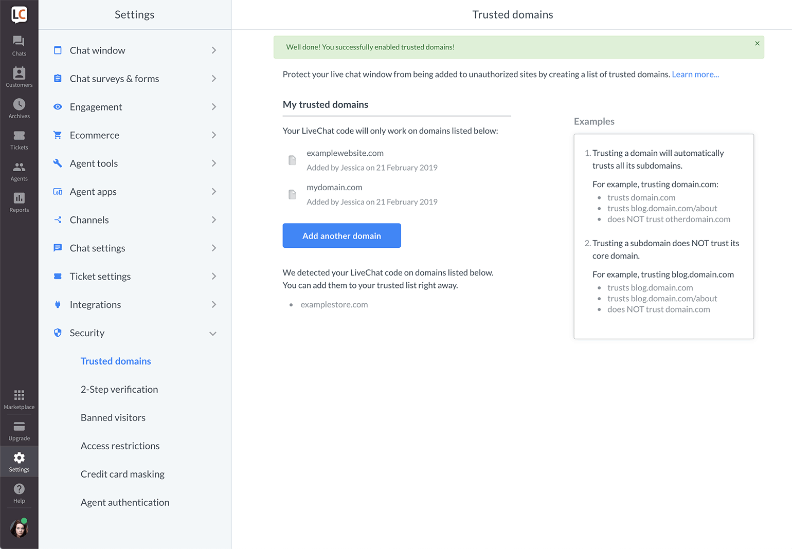Select Trusted domains submenu item
The image size is (792, 549).
pyautogui.click(x=116, y=361)
